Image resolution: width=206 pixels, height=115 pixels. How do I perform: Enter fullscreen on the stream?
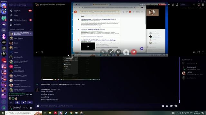[x=203, y=52]
